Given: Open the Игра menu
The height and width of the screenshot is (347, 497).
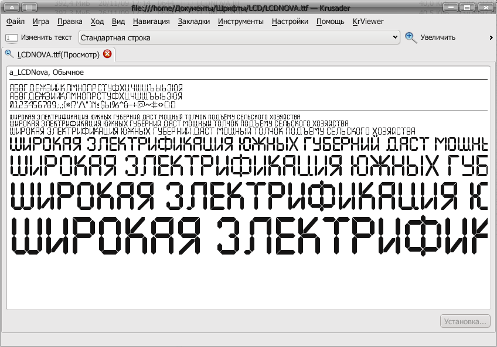Looking at the screenshot, I should click(41, 22).
